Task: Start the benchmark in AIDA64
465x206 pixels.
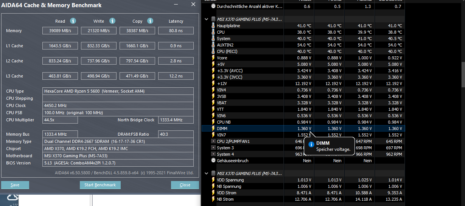Action: pyautogui.click(x=100, y=185)
